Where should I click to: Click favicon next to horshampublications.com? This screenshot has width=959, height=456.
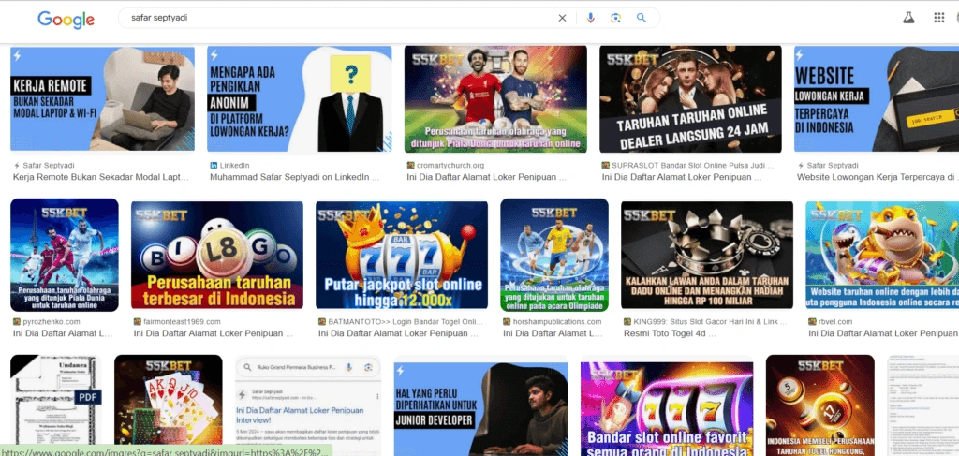point(507,321)
